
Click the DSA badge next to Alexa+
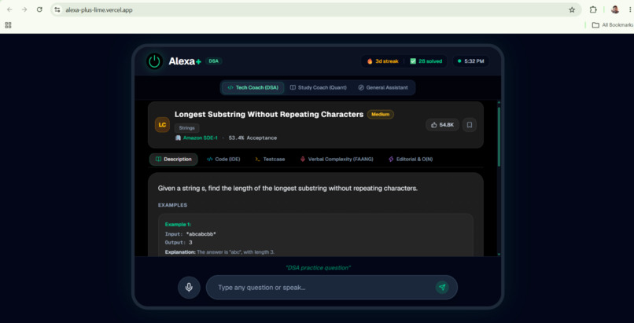coord(213,61)
